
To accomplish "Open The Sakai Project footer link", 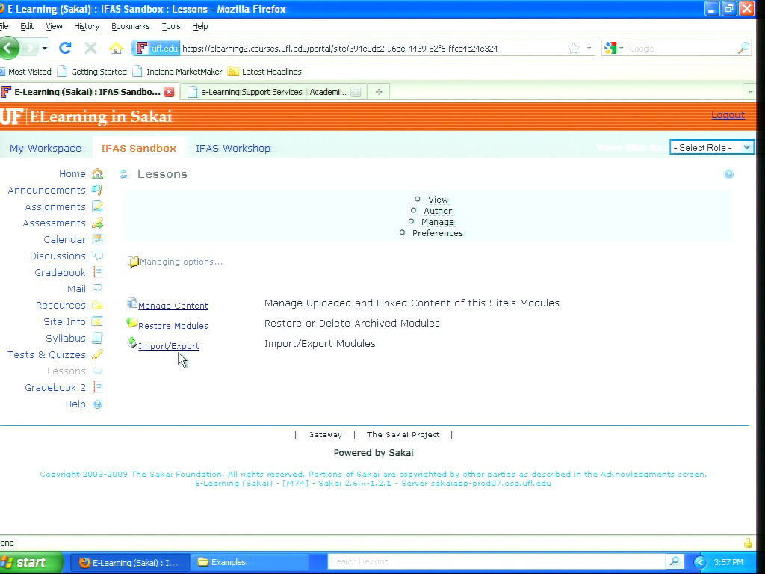I will coord(403,434).
